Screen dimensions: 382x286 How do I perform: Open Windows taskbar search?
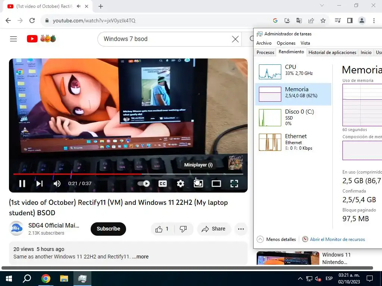[x=27, y=279]
